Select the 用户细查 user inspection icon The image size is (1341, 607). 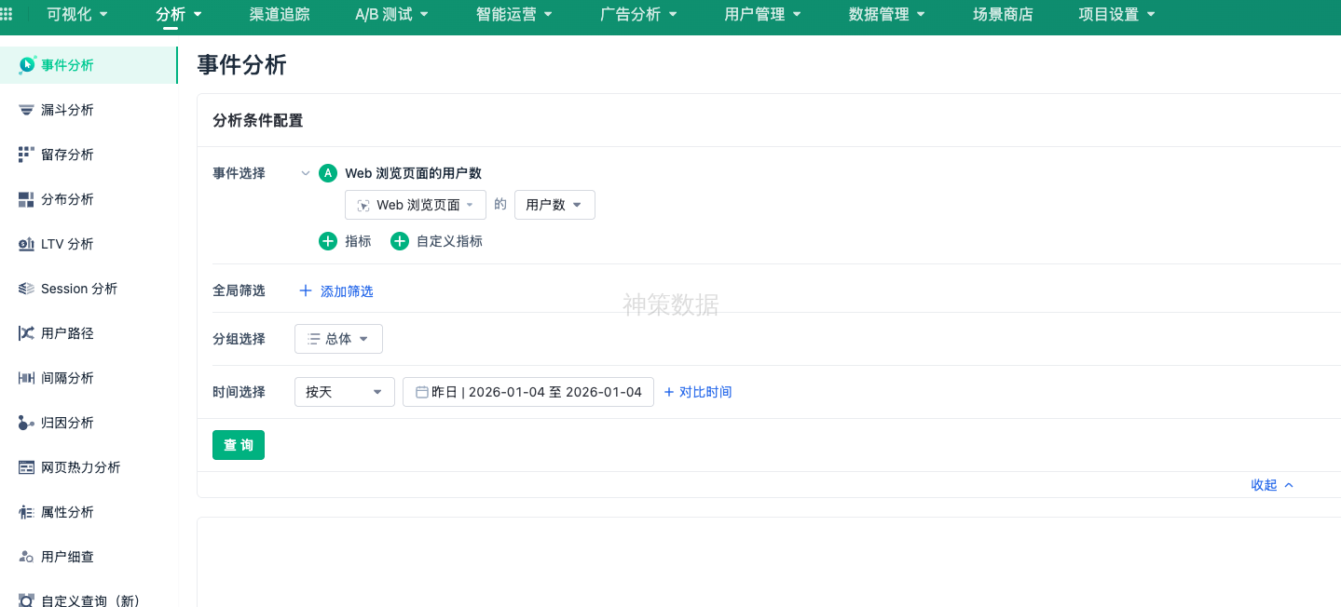point(26,556)
